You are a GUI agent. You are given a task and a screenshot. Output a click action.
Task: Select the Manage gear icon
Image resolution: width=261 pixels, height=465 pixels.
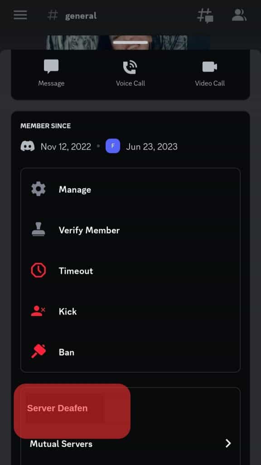[38, 189]
